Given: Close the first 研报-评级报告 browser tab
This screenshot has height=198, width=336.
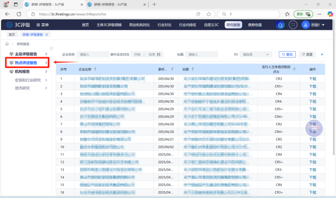Looking at the screenshot, I should click(x=82, y=4).
